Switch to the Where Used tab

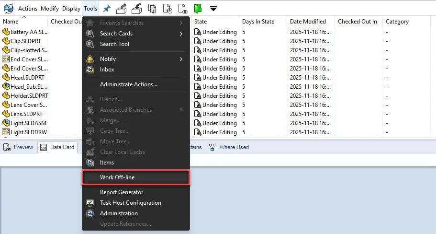[229, 147]
